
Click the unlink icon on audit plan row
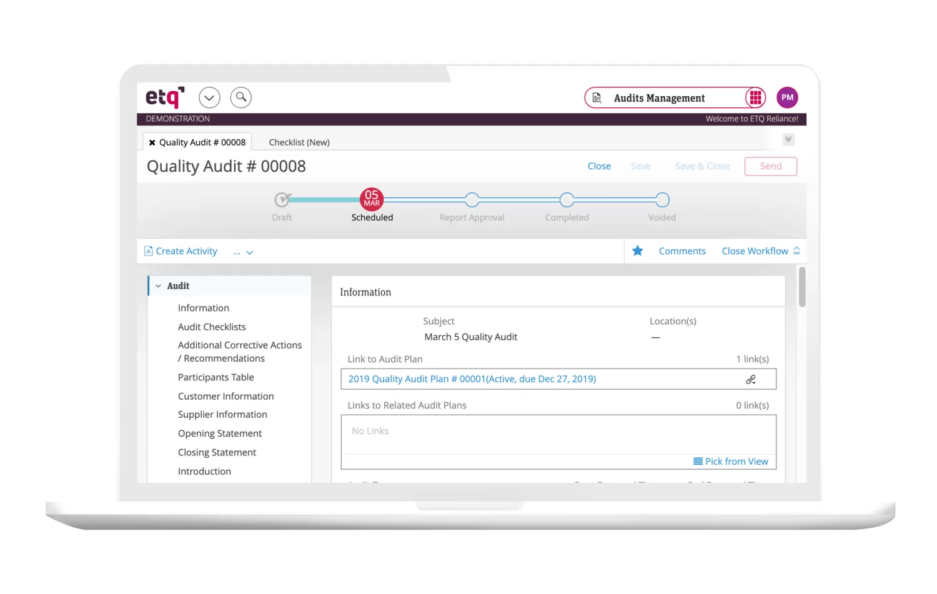[x=751, y=379]
